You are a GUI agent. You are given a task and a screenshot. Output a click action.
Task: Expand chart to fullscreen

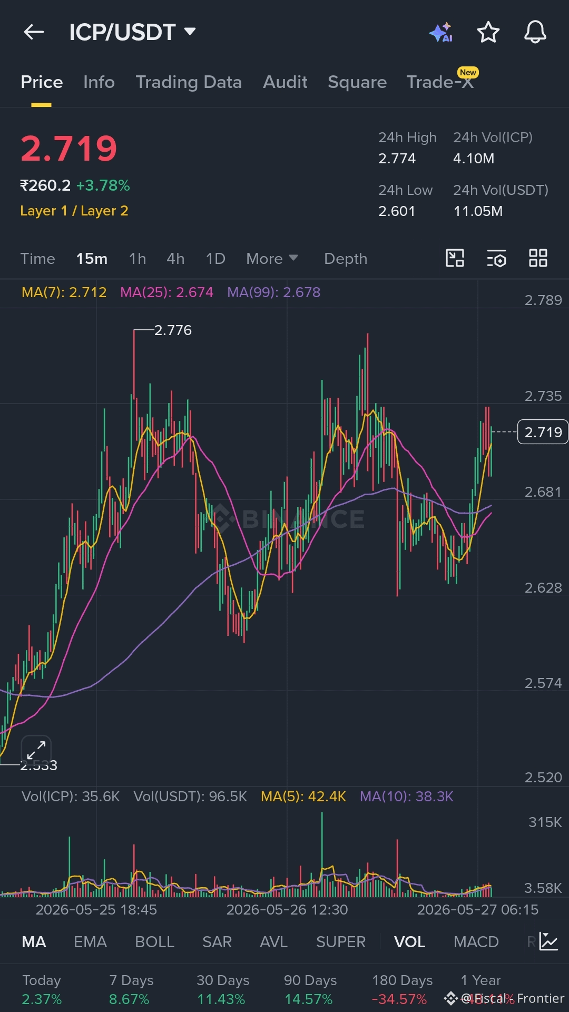coord(36,750)
